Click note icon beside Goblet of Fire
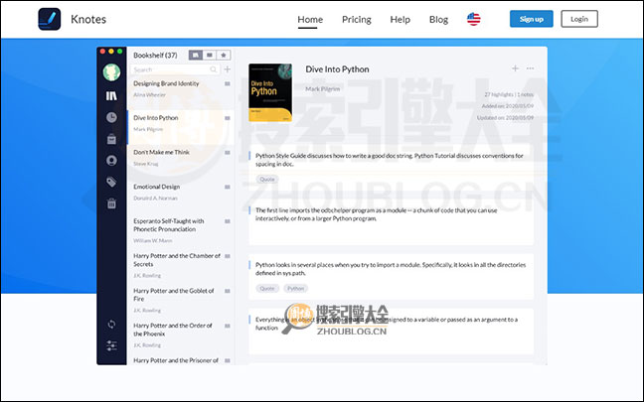The image size is (644, 402). (228, 291)
